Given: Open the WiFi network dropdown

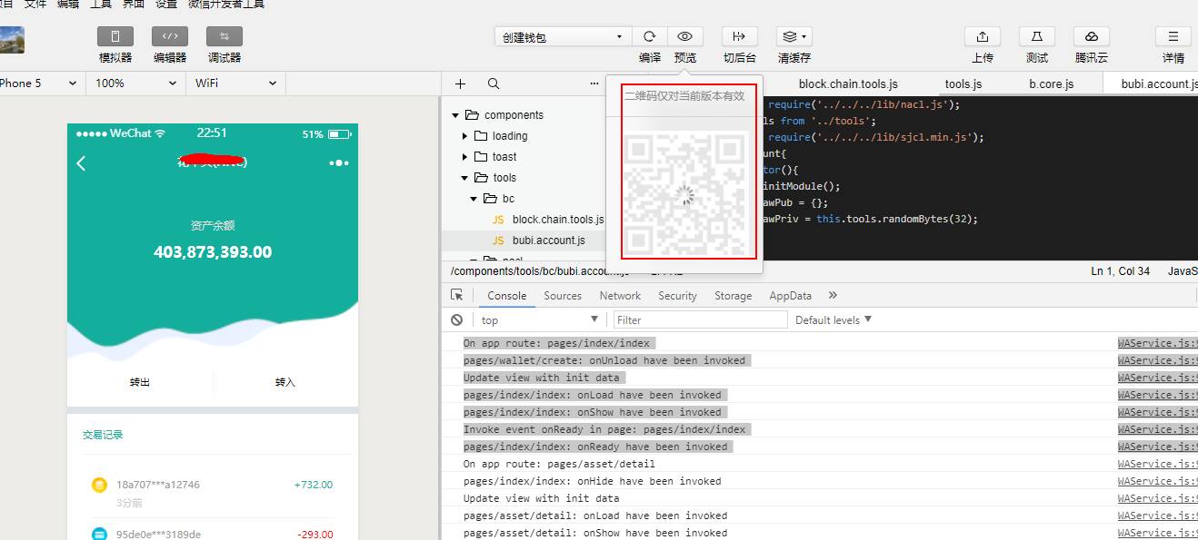Looking at the screenshot, I should (236, 83).
